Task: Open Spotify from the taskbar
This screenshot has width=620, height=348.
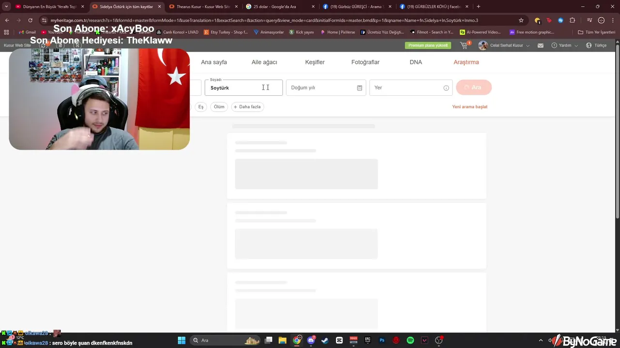Action: click(x=410, y=340)
